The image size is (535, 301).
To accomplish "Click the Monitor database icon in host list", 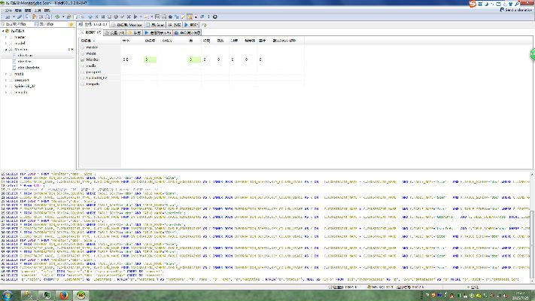I will pyautogui.click(x=83, y=59).
